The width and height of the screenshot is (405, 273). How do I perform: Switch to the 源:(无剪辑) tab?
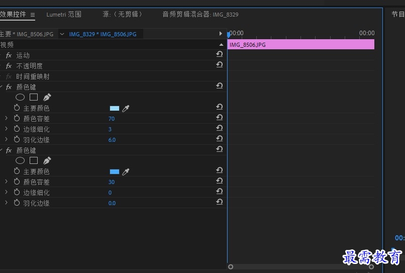point(122,14)
